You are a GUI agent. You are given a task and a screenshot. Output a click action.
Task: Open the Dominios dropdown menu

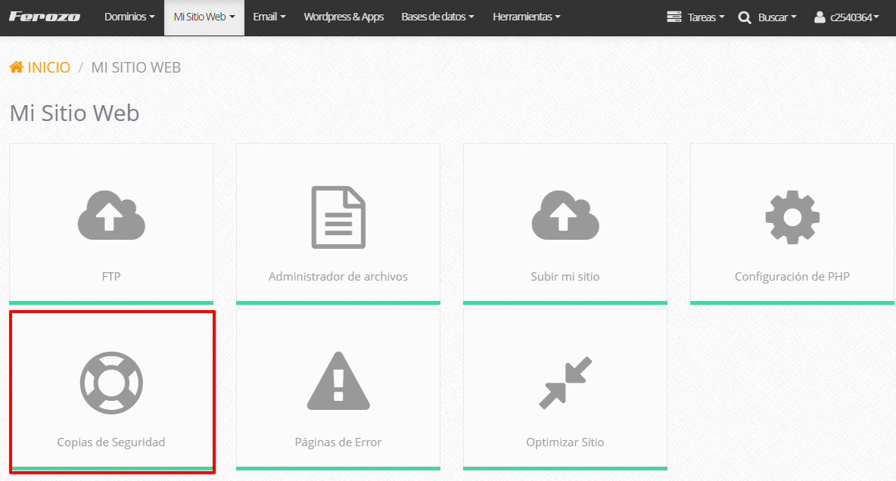(129, 17)
